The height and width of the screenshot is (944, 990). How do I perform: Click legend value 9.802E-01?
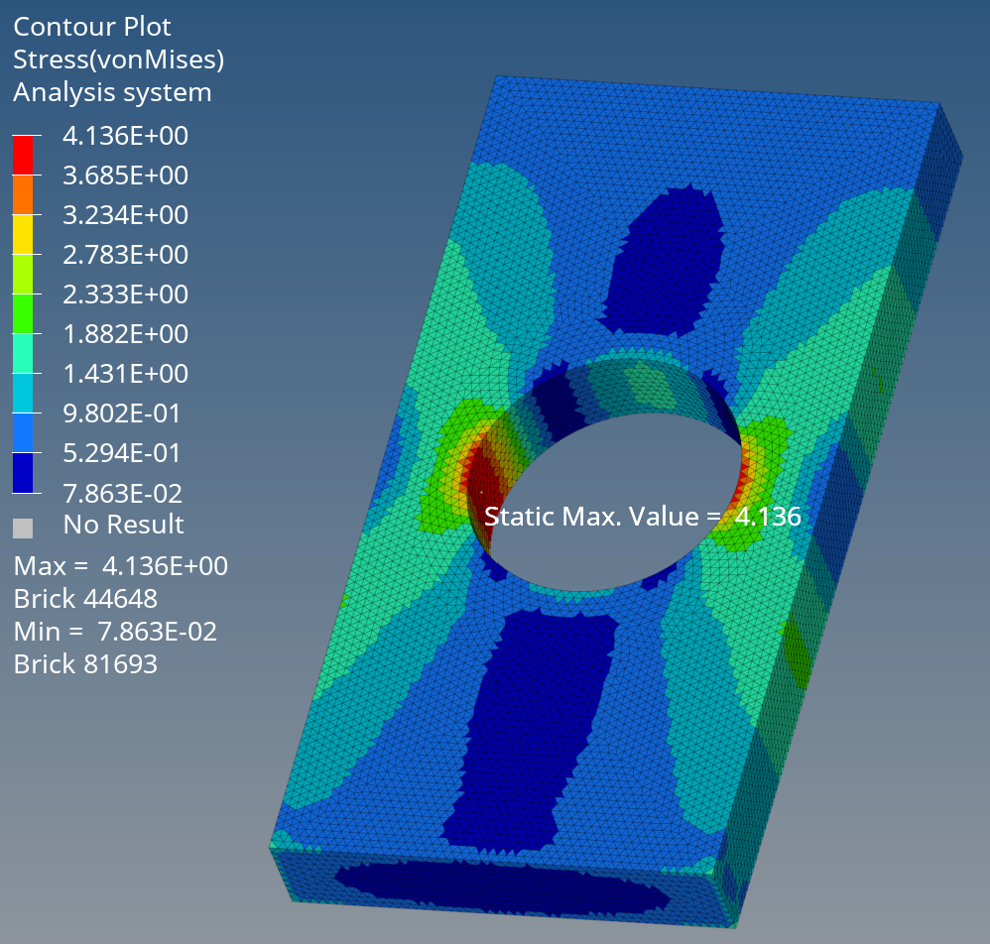pos(122,413)
